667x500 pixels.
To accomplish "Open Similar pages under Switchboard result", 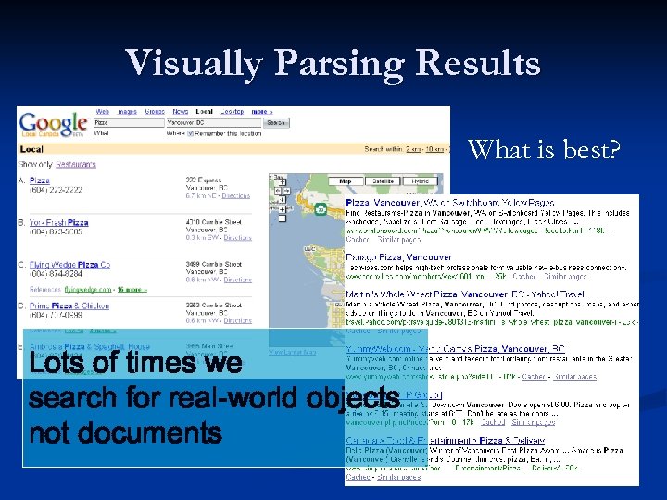I will [x=399, y=240].
